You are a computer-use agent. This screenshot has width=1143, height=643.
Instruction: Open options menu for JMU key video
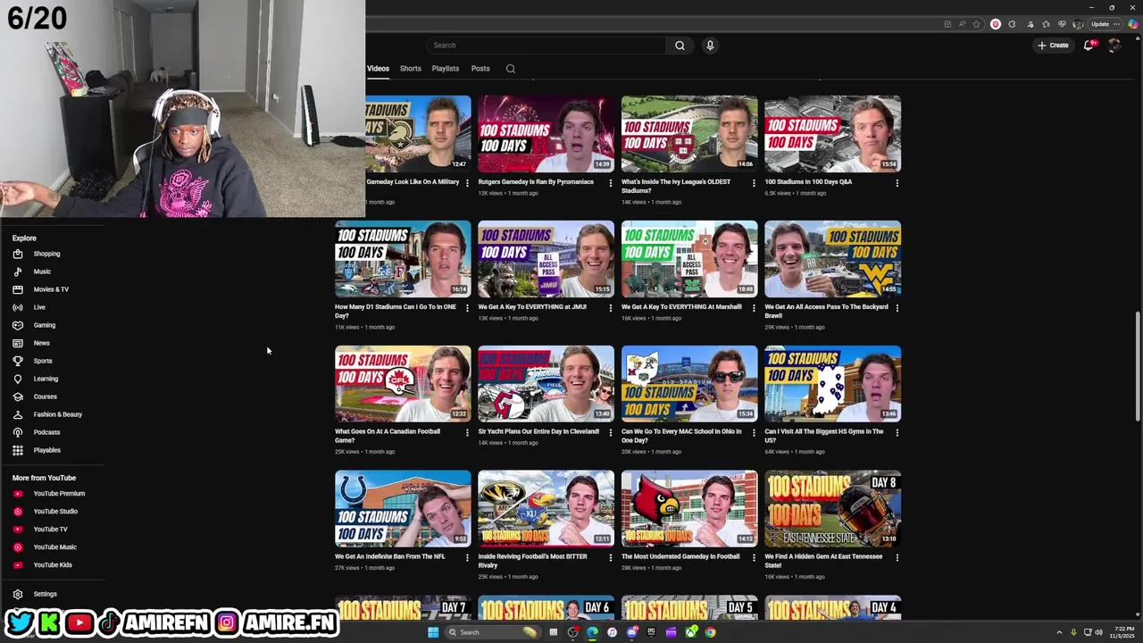coord(611,308)
